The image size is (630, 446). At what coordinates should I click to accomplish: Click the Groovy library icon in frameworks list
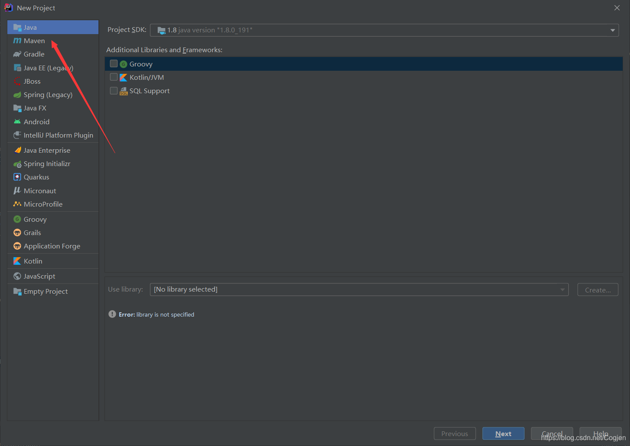pyautogui.click(x=123, y=64)
